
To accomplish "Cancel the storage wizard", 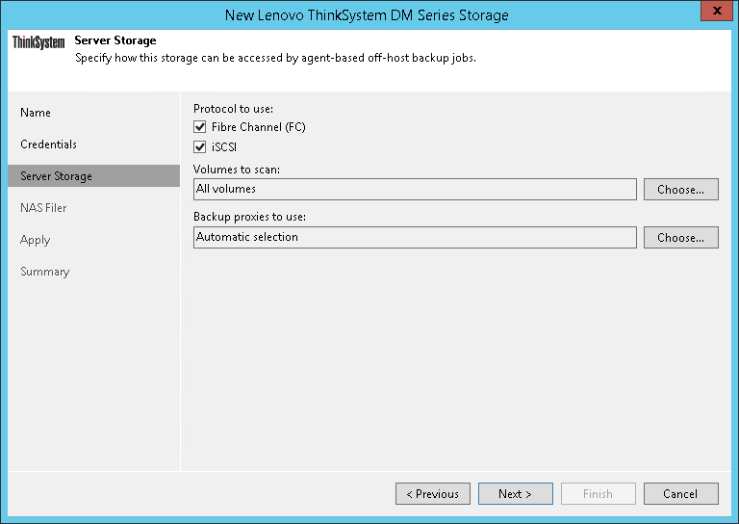I will pyautogui.click(x=681, y=494).
